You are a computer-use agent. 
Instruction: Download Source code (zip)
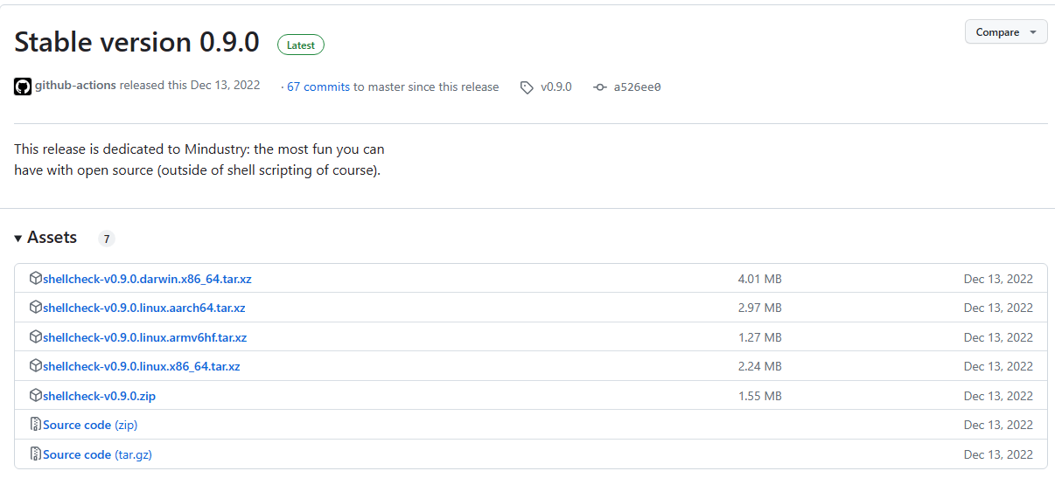pyautogui.click(x=90, y=426)
